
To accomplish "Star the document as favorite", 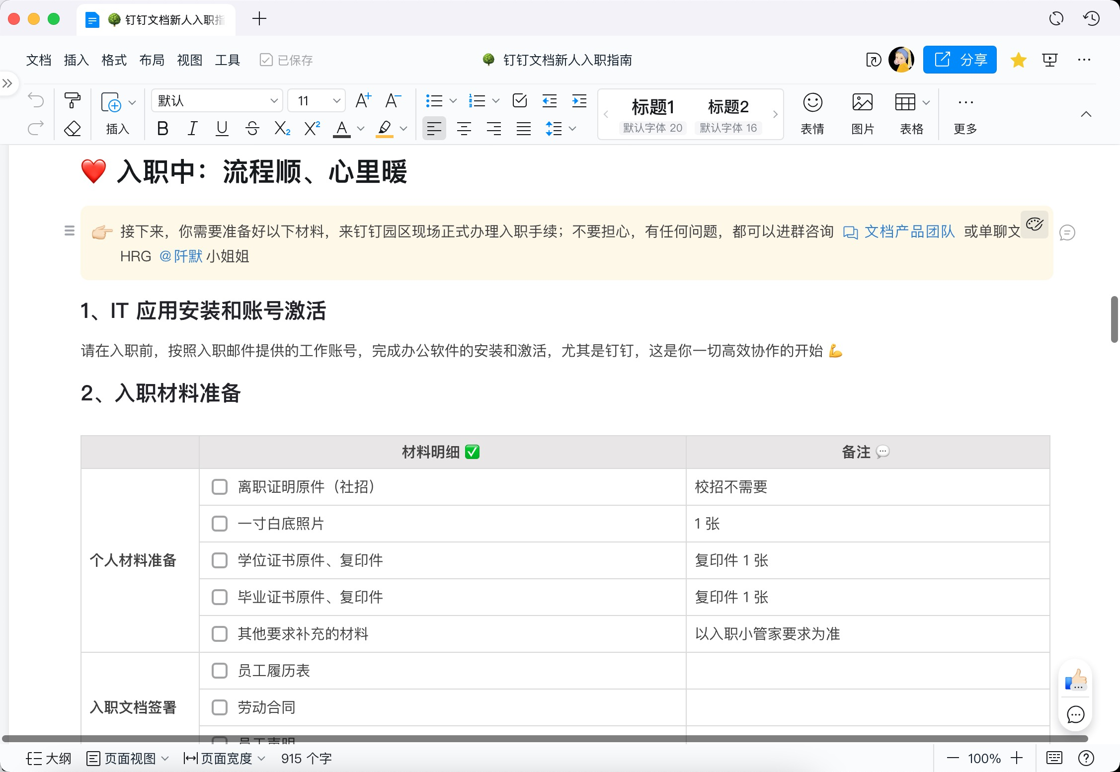I will [1018, 59].
